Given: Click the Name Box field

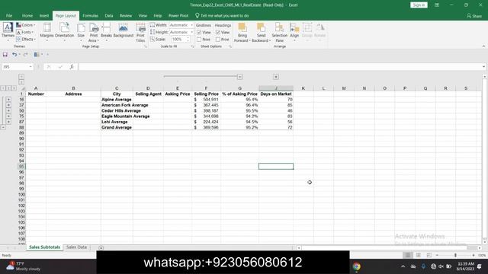Looking at the screenshot, I should click(15, 67).
